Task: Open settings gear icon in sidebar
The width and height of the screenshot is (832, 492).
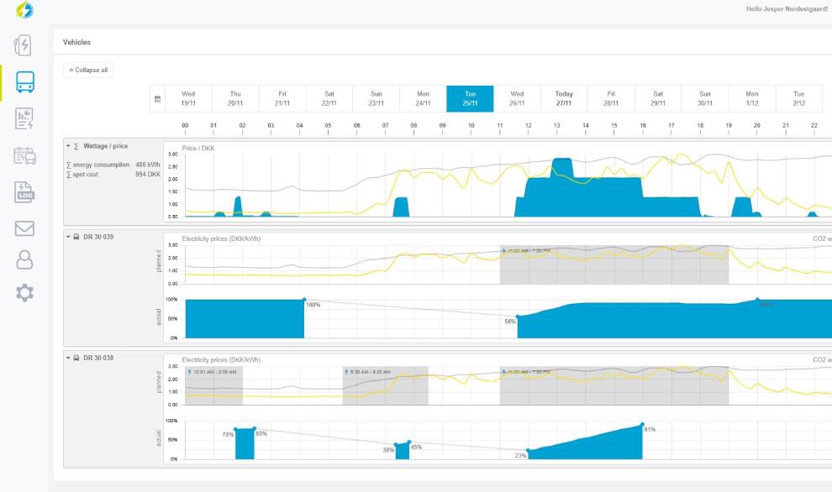Action: [24, 293]
